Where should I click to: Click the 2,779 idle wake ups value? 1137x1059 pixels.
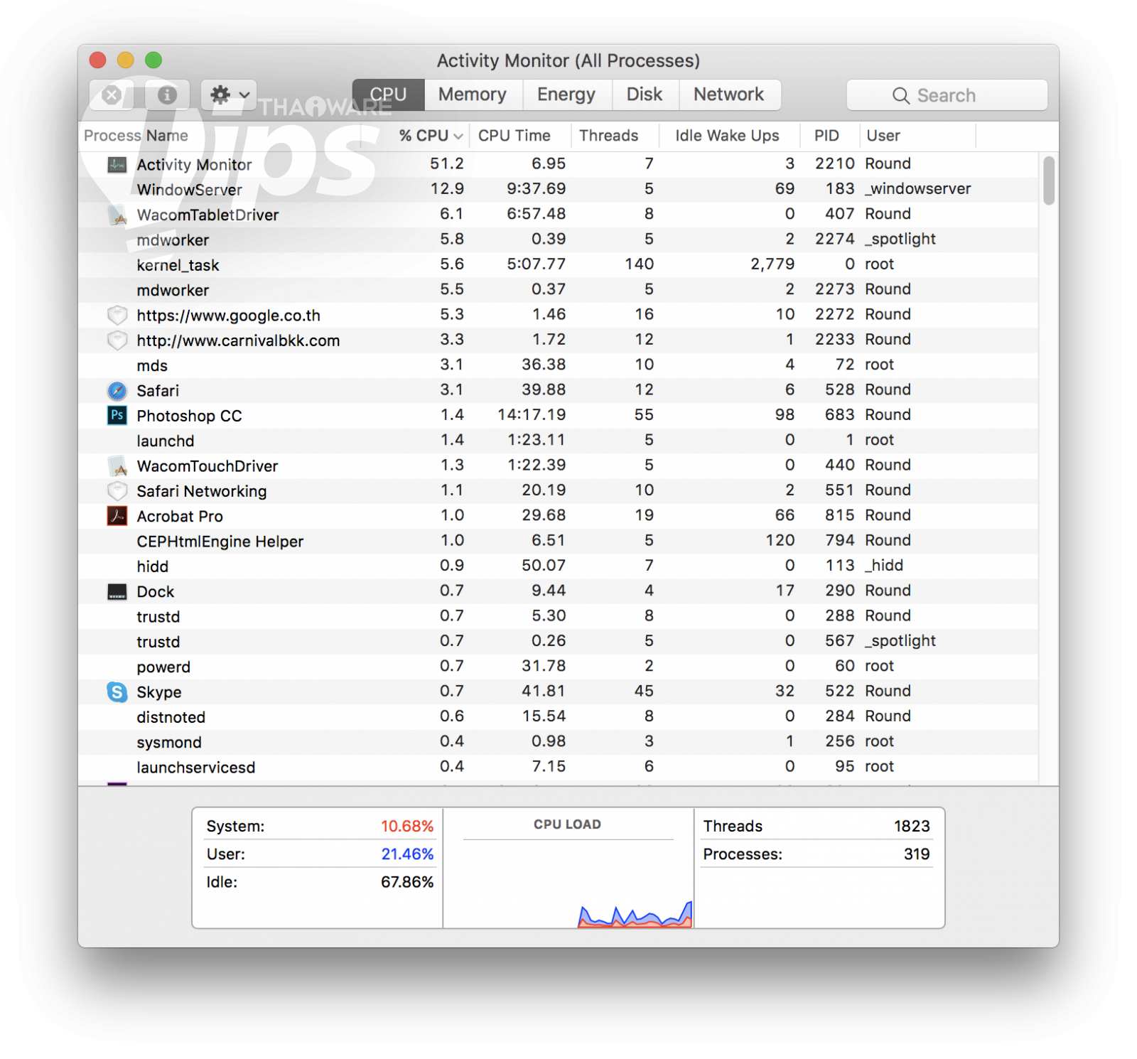point(772,264)
